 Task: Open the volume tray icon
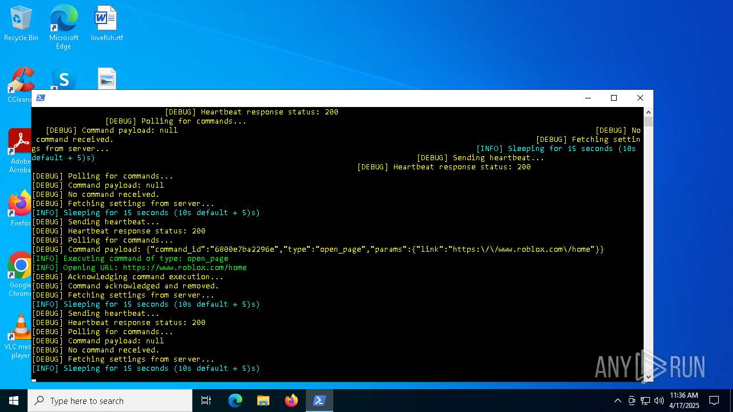point(659,401)
